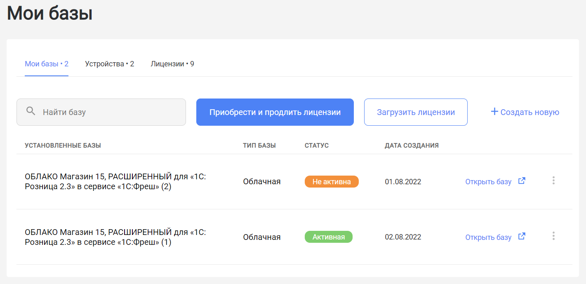Click Облачная in the active database row
This screenshot has width=586, height=284.
tap(262, 237)
